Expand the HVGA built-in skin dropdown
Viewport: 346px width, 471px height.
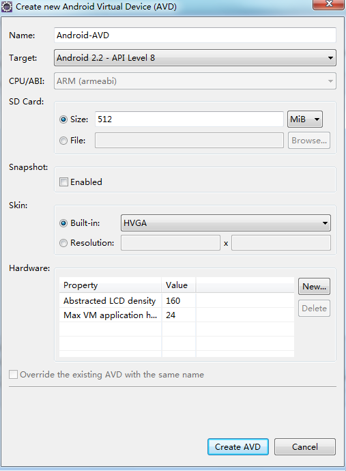[x=226, y=223]
